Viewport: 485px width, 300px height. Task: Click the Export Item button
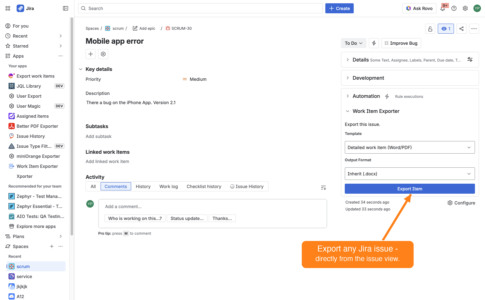(410, 189)
